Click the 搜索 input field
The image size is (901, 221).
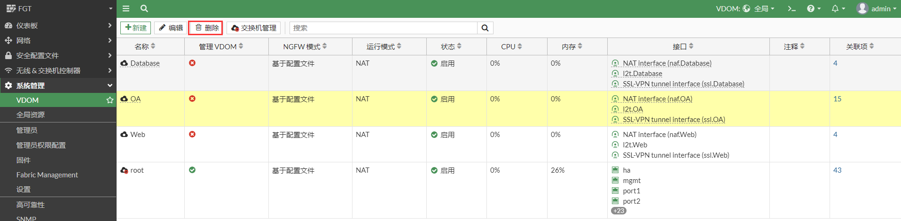tap(383, 28)
